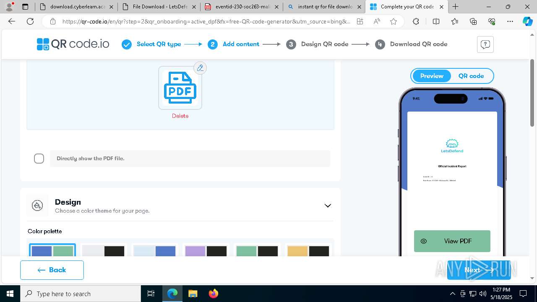The image size is (537, 302).
Task: Go to Add content step
Action: coord(233,44)
